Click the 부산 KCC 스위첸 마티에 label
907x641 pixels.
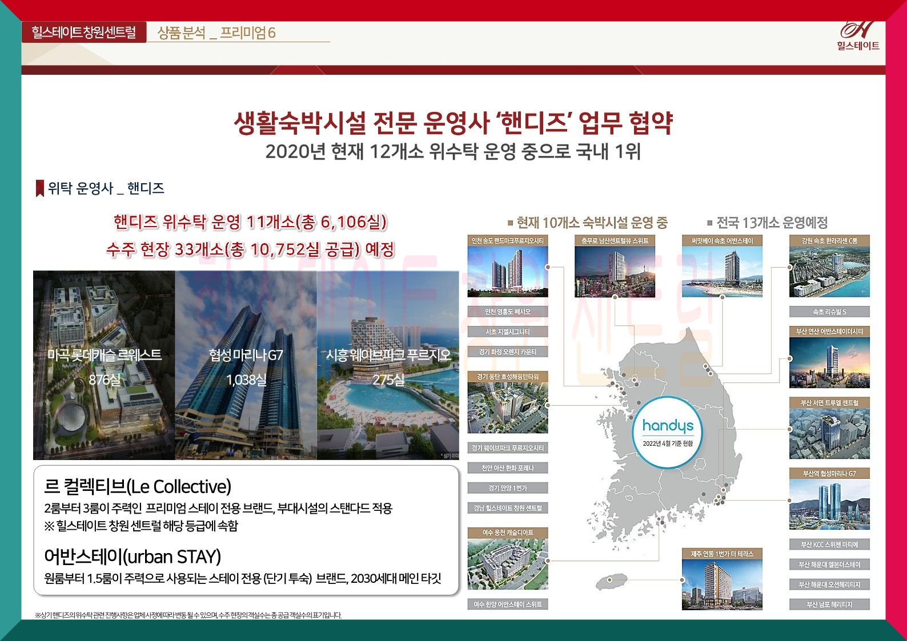click(829, 545)
